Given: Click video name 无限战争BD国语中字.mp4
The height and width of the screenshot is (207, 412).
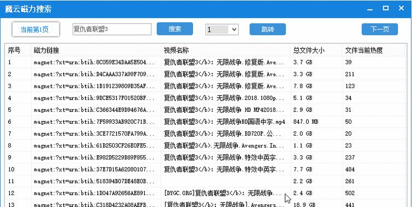Looking at the screenshot, I should (224, 121).
